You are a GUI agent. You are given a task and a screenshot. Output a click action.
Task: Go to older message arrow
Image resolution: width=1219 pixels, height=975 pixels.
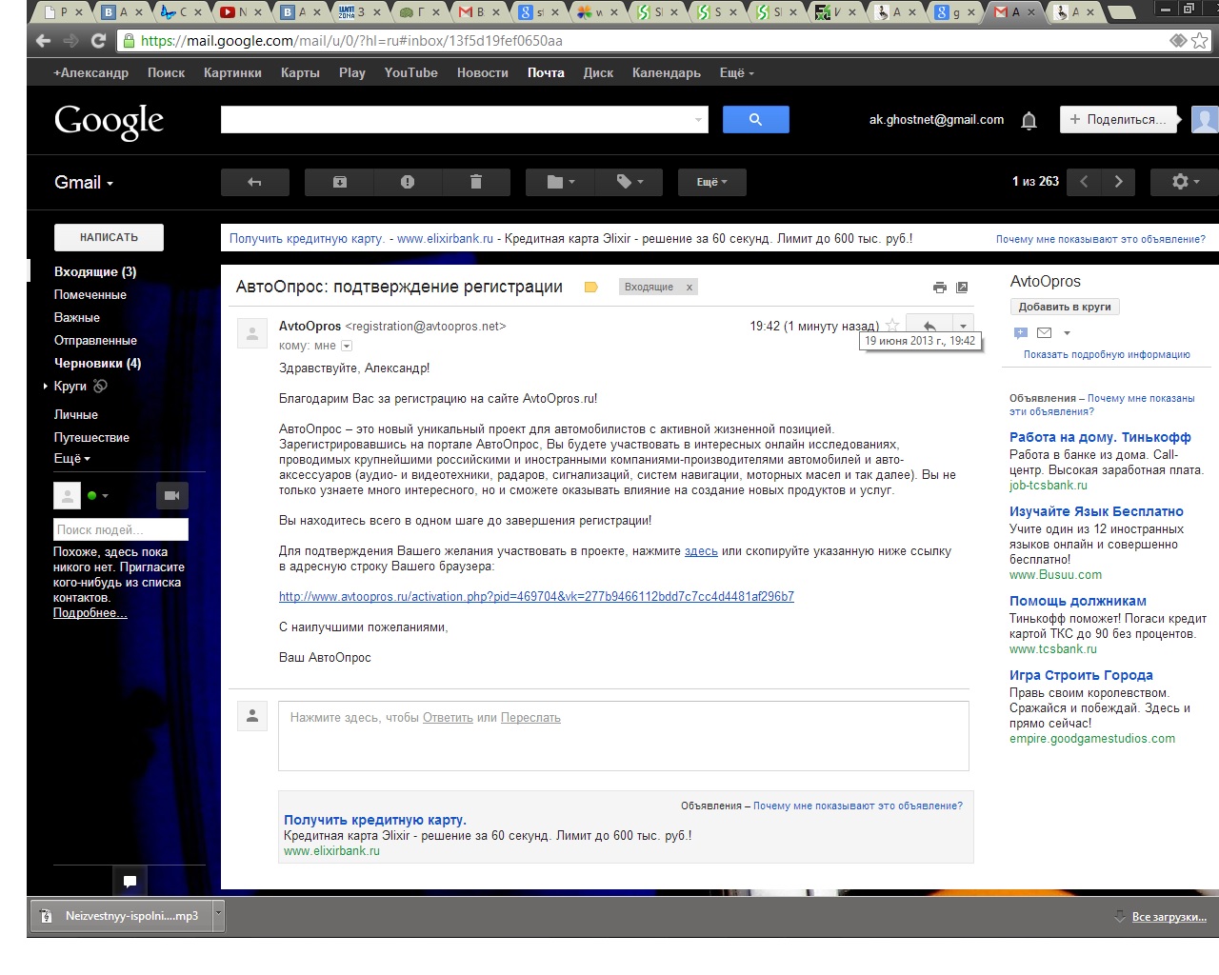tap(1118, 182)
